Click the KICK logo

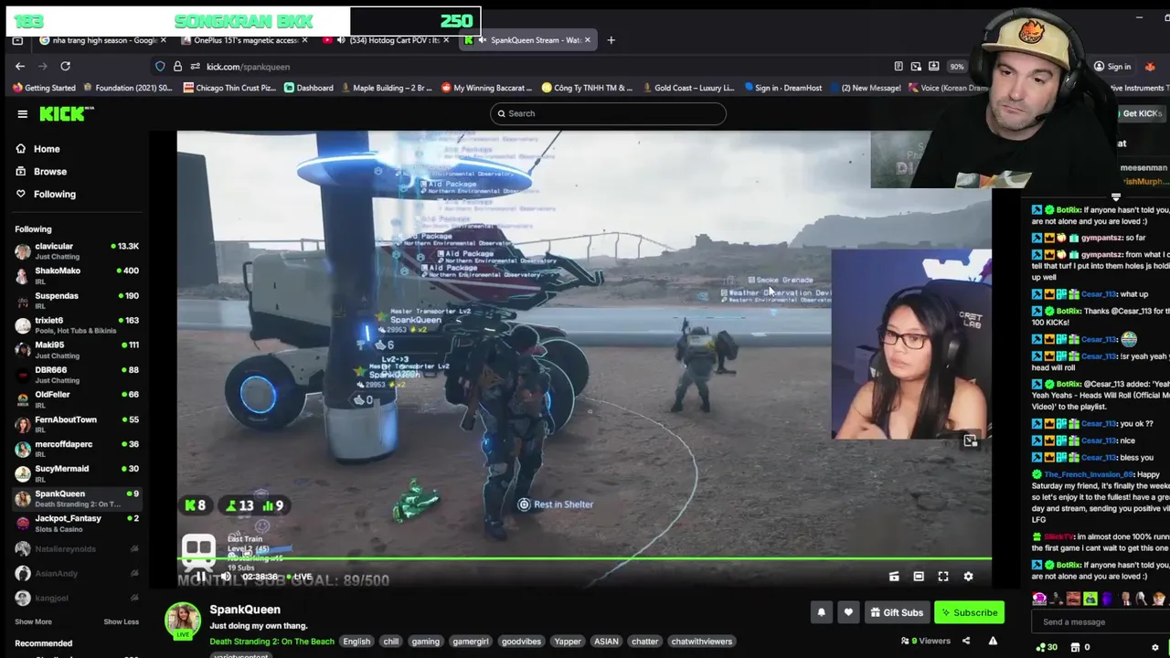(x=67, y=113)
